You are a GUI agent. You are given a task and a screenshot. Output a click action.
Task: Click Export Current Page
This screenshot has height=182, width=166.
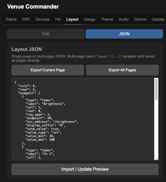pyautogui.click(x=48, y=70)
